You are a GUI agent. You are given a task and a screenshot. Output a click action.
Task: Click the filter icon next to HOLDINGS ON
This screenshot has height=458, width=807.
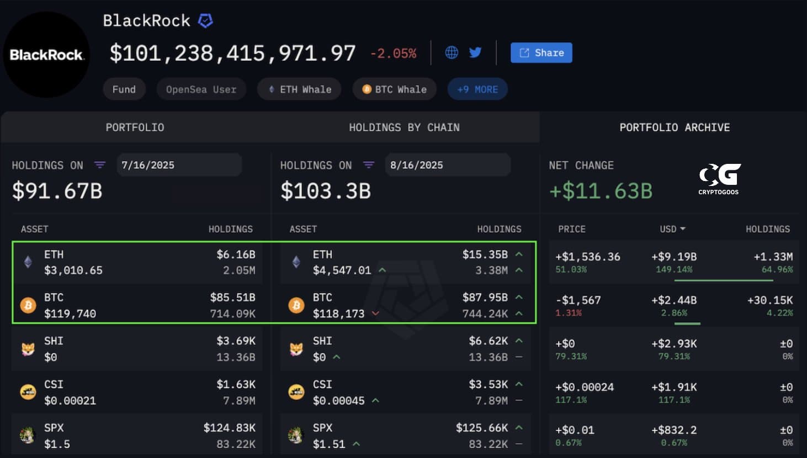pyautogui.click(x=100, y=165)
